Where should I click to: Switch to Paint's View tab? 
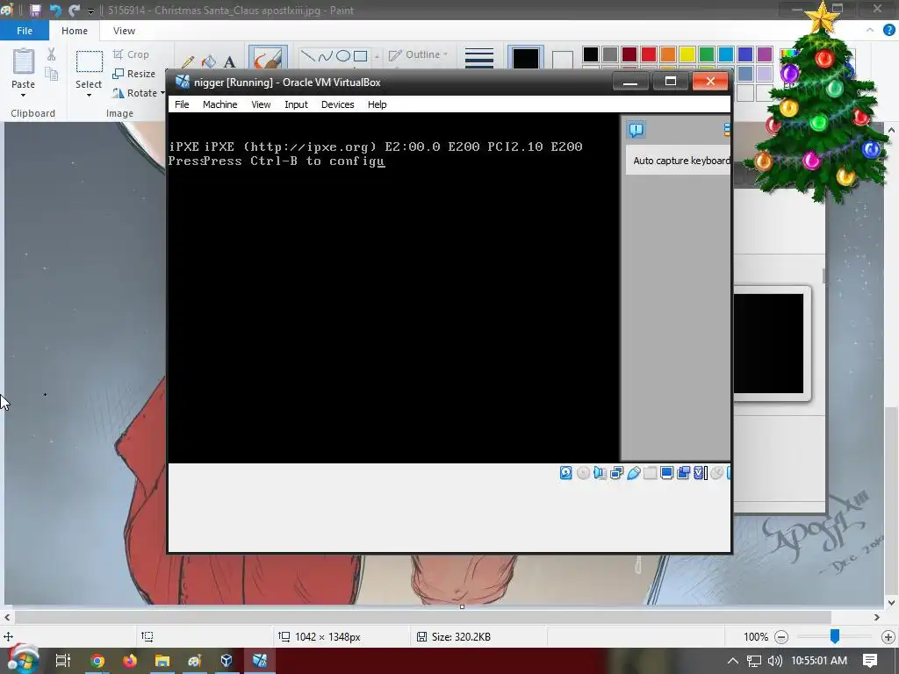coord(124,31)
